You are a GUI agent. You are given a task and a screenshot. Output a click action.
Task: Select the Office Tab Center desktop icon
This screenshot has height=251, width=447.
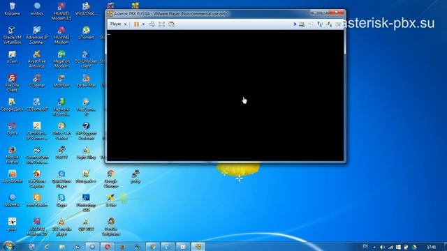coord(61,131)
